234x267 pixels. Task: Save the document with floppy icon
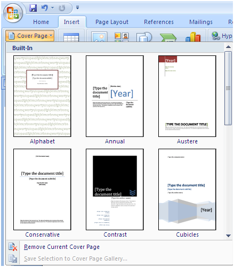[33, 8]
